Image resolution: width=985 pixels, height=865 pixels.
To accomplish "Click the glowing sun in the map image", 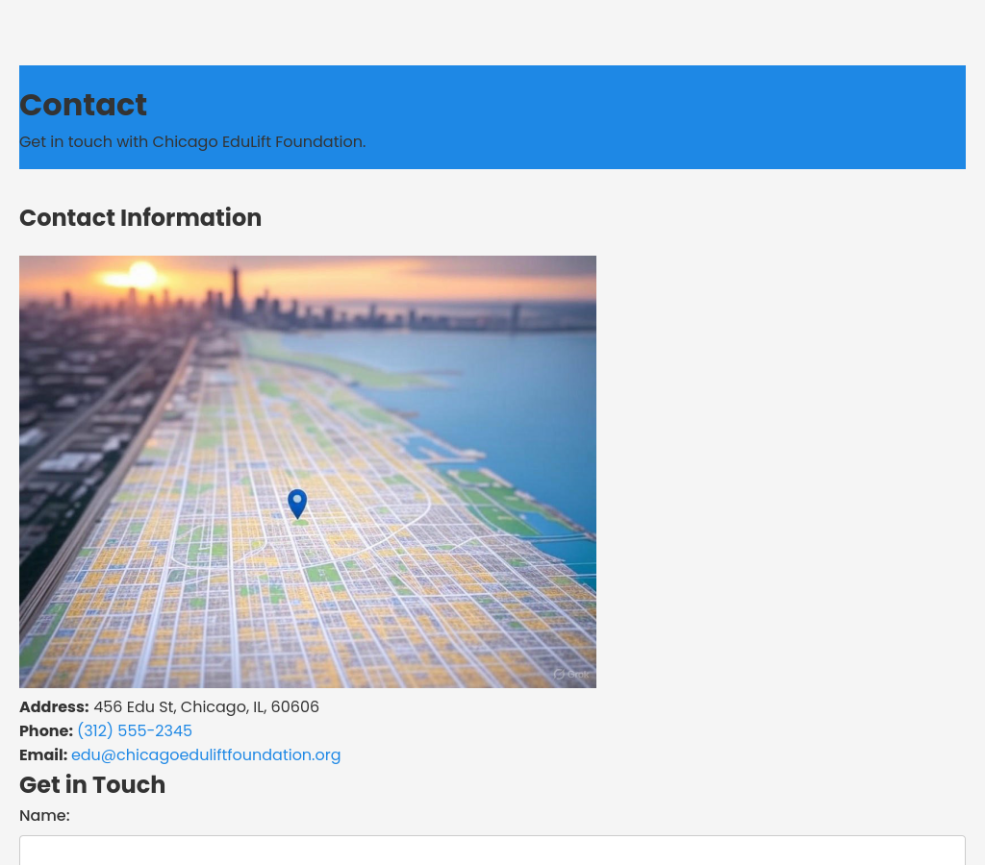I will tap(141, 276).
